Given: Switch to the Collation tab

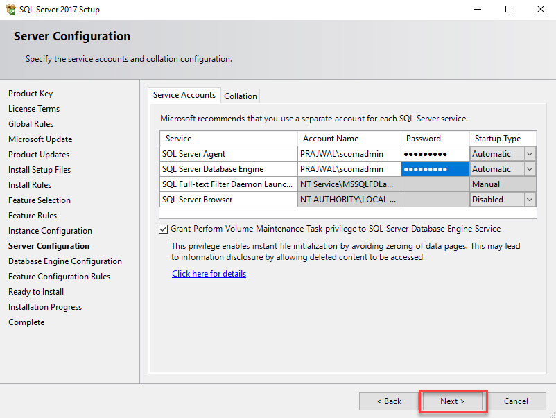Looking at the screenshot, I should (x=241, y=96).
